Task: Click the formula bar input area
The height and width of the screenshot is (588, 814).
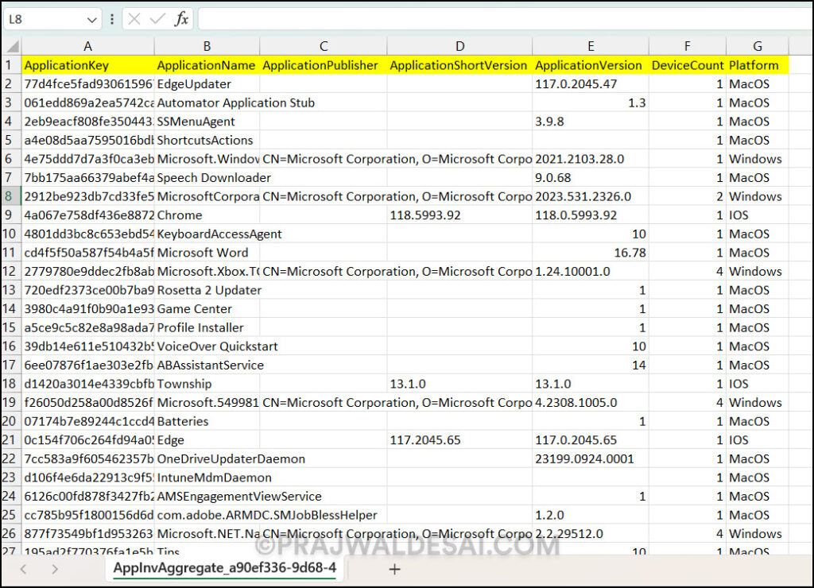Action: click(x=505, y=19)
